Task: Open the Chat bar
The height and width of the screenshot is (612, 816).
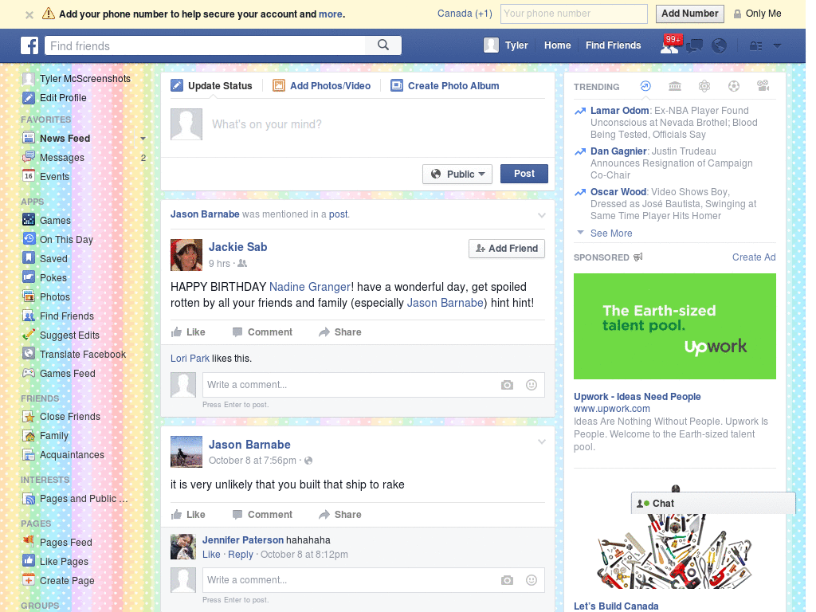Action: click(713, 504)
